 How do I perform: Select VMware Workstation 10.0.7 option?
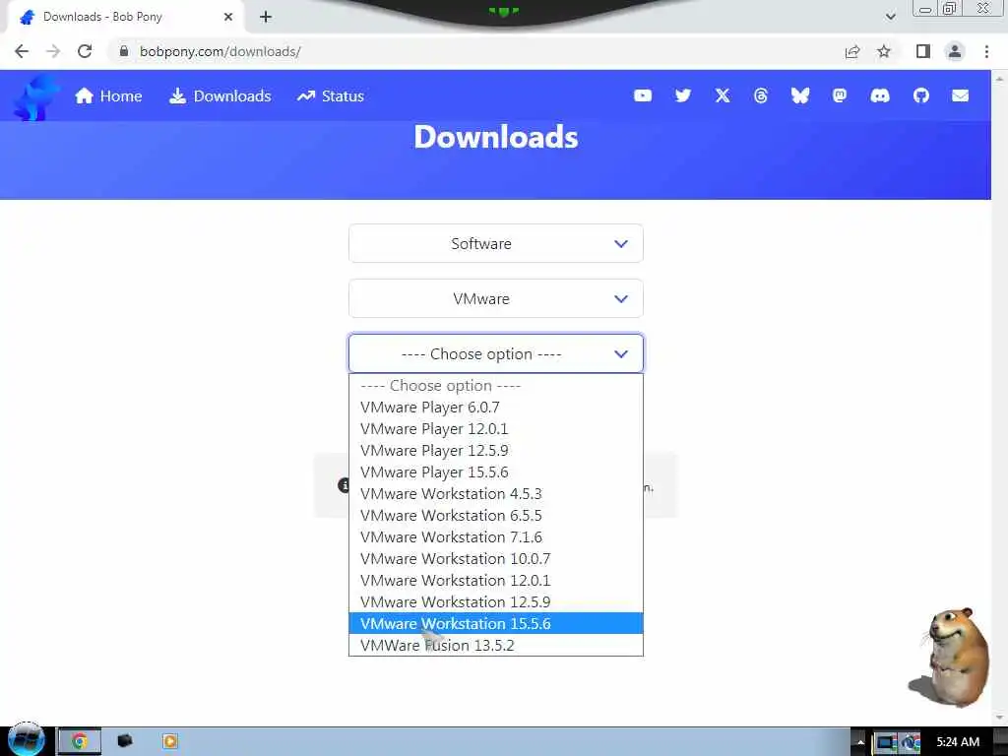[x=496, y=559]
